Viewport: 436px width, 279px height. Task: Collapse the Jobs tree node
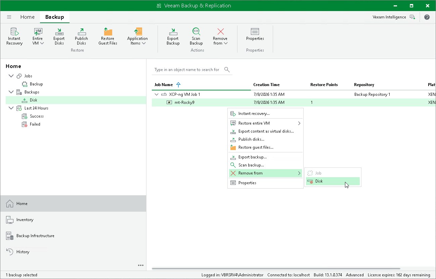pos(11,76)
